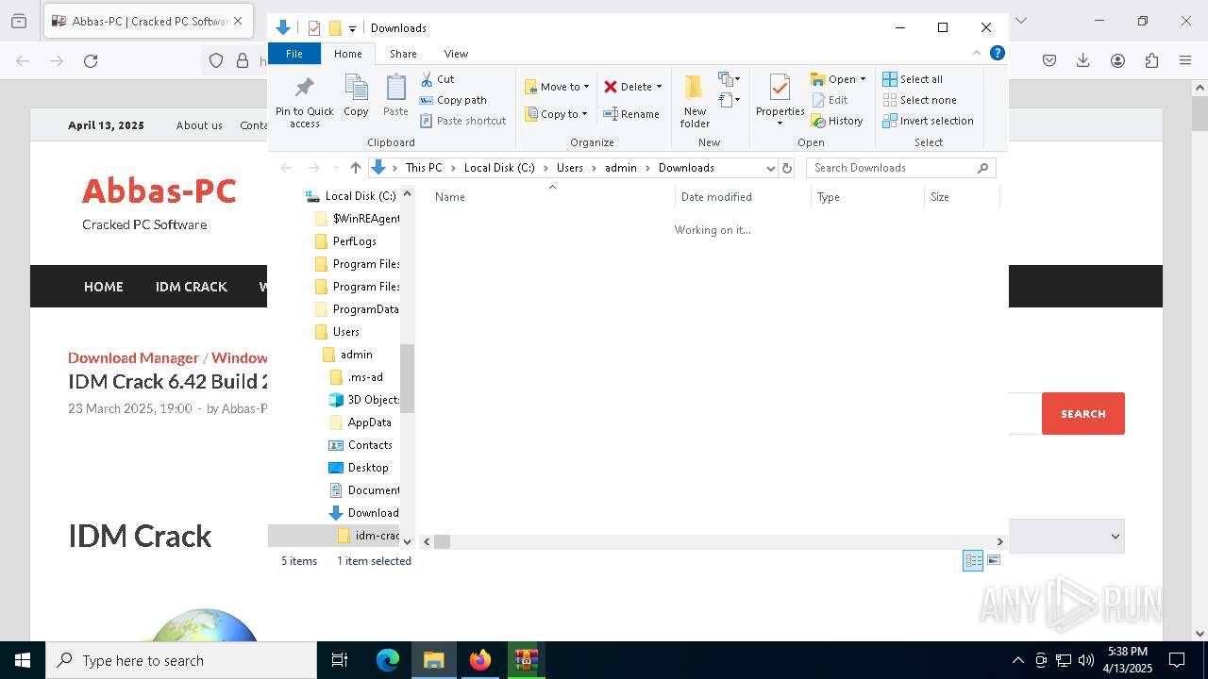Screen dimensions: 1208x679
Task: Customize Quick Access Toolbar dropdown
Action: pyautogui.click(x=352, y=28)
